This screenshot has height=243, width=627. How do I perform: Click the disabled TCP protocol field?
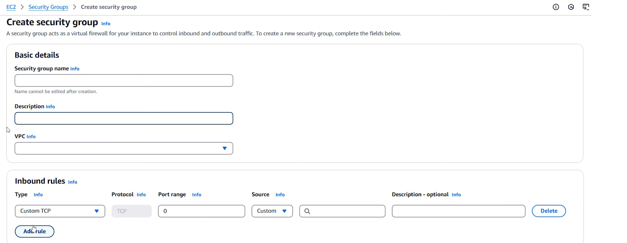131,211
